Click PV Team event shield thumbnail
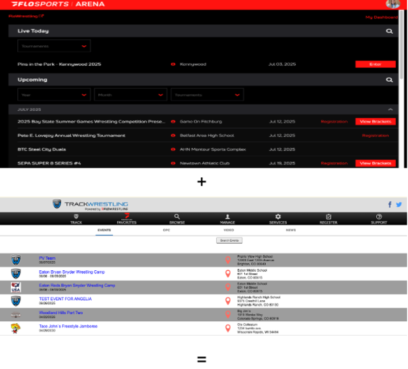 tap(16, 260)
